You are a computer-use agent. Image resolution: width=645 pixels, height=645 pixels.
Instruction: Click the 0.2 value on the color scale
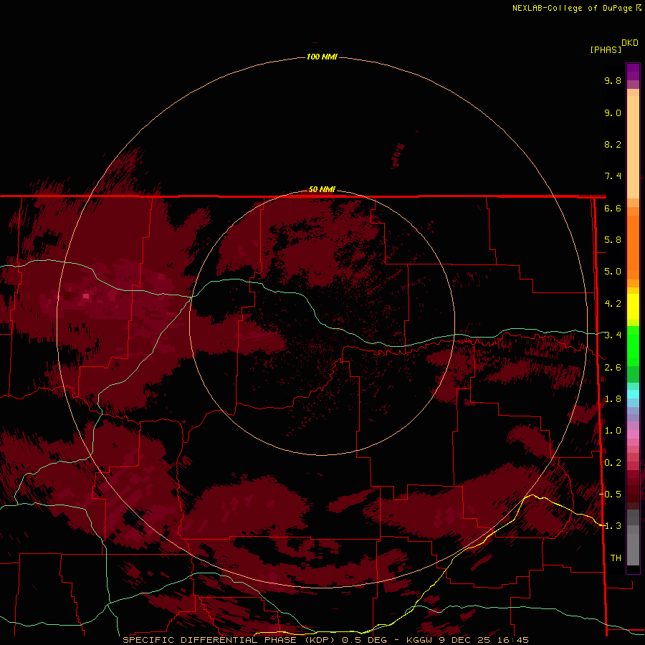point(613,463)
